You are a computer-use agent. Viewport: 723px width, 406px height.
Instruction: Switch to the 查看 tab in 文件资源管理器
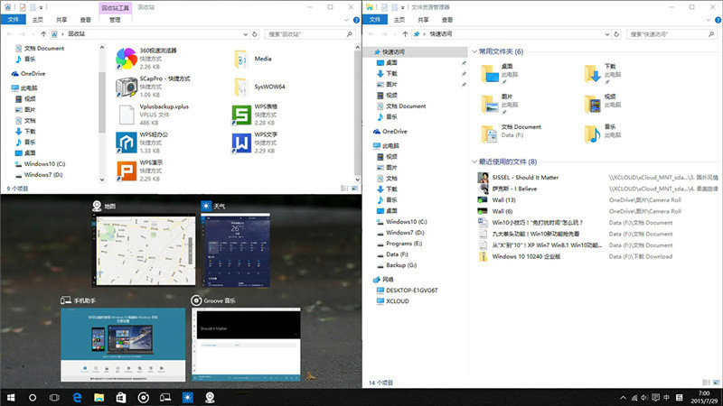[x=447, y=18]
